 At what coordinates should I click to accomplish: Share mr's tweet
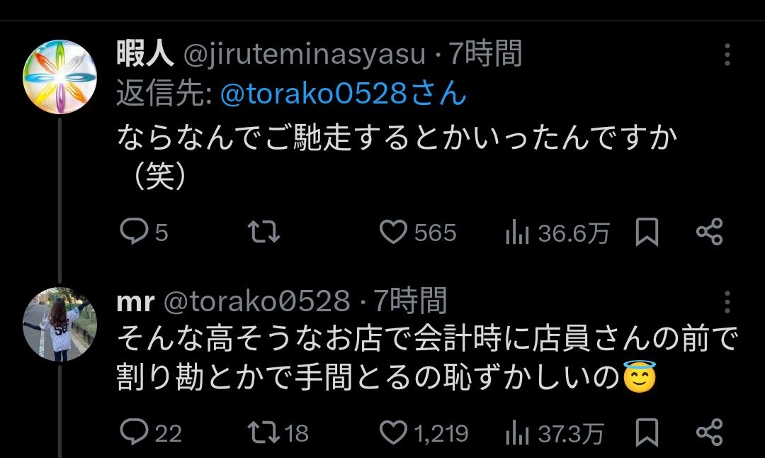click(x=709, y=432)
